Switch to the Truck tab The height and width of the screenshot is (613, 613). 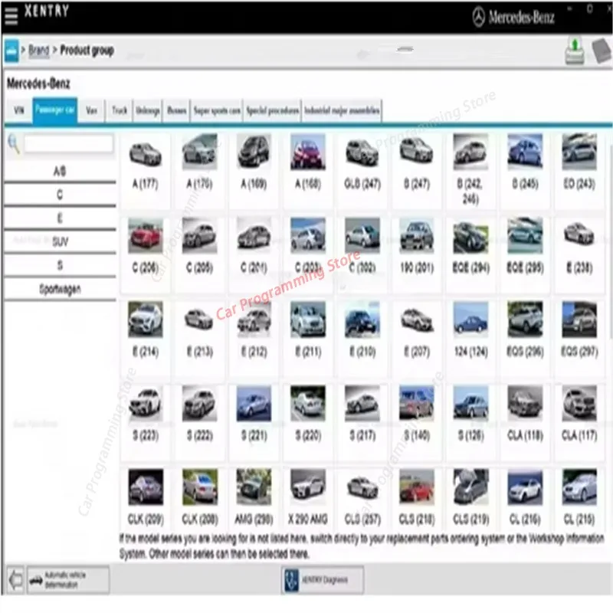(120, 110)
